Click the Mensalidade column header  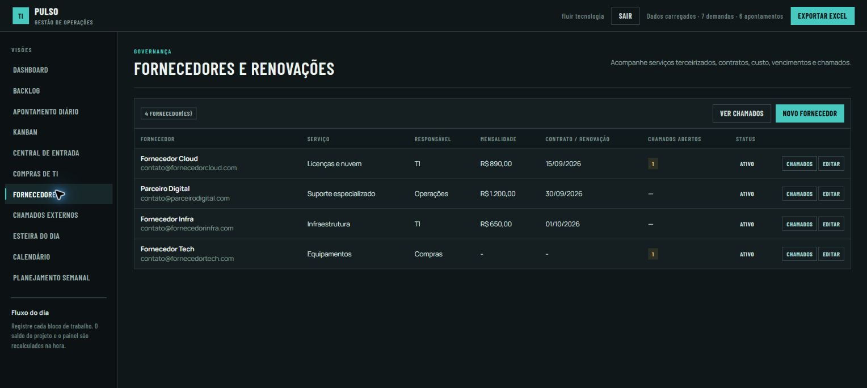[498, 139]
